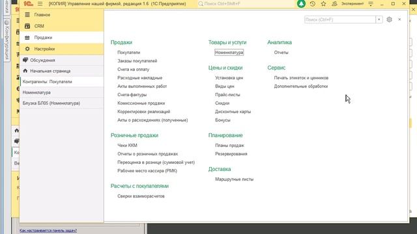Open Главное section
Screen dimensions: 417x234
[62, 15]
